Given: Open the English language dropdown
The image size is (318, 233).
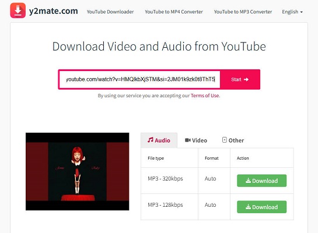Looking at the screenshot, I should click(x=292, y=12).
